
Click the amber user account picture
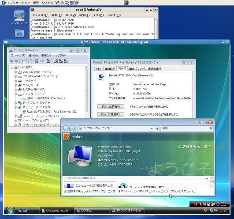click(x=66, y=136)
